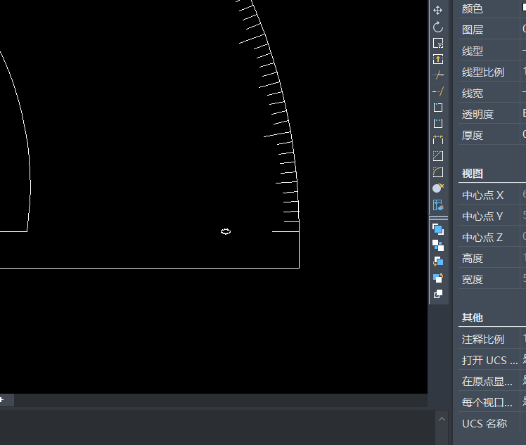Click the Send to Back draw order icon

[438, 245]
